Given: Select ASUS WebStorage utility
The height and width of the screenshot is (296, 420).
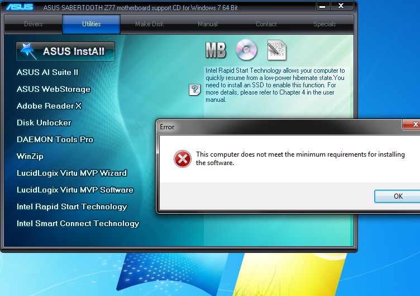Looking at the screenshot, I should tap(54, 89).
